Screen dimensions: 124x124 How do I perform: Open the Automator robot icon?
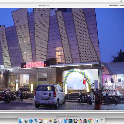56,121
